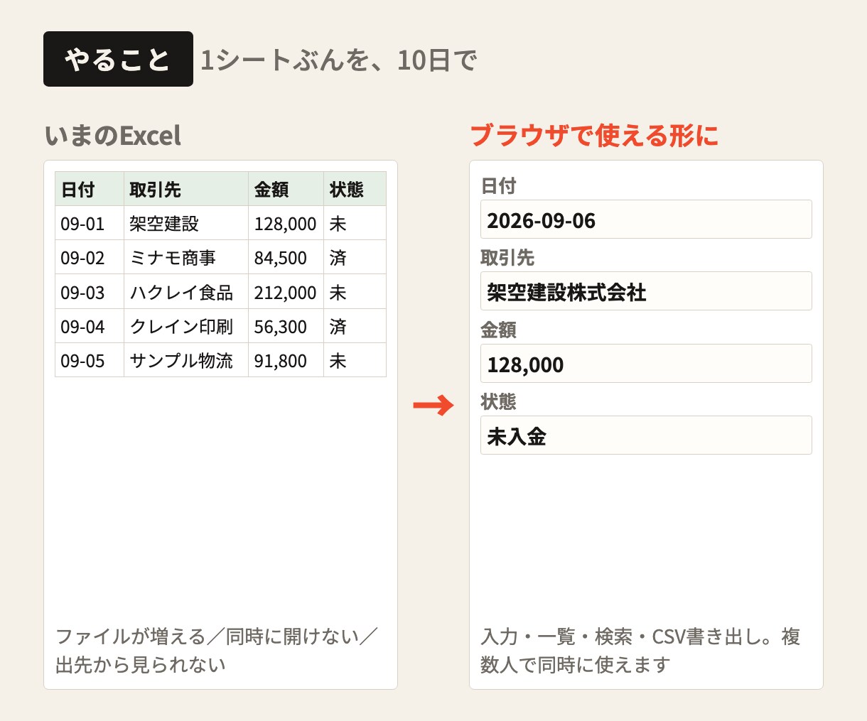Image resolution: width=867 pixels, height=721 pixels.
Task: Click the ブラウザで使える形に heading
Action: click(x=594, y=135)
